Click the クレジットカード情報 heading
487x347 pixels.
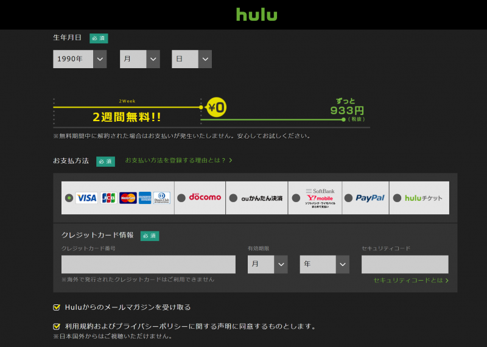pos(97,235)
